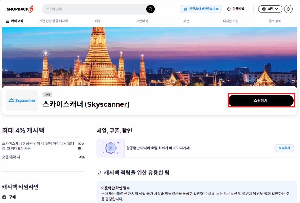This screenshot has height=203, width=300.
Task: Go to 기간 한정 상향 캐시백 tab
Action: [53, 21]
